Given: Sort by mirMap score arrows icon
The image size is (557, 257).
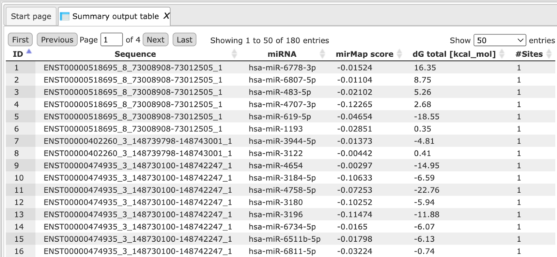Looking at the screenshot, I should tap(399, 54).
